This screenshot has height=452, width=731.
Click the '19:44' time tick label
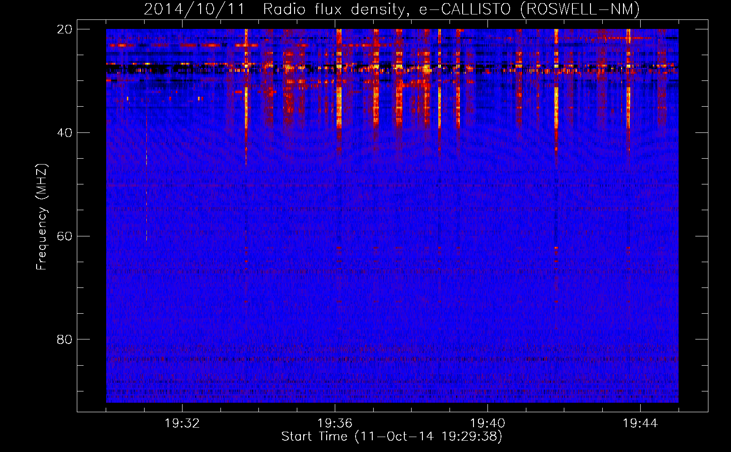pyautogui.click(x=640, y=424)
